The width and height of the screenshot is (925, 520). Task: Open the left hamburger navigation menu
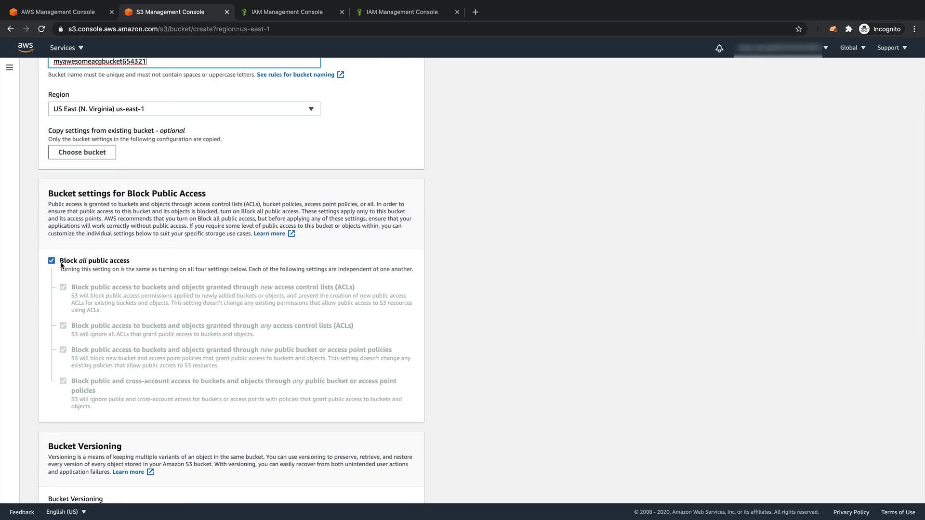pos(9,67)
